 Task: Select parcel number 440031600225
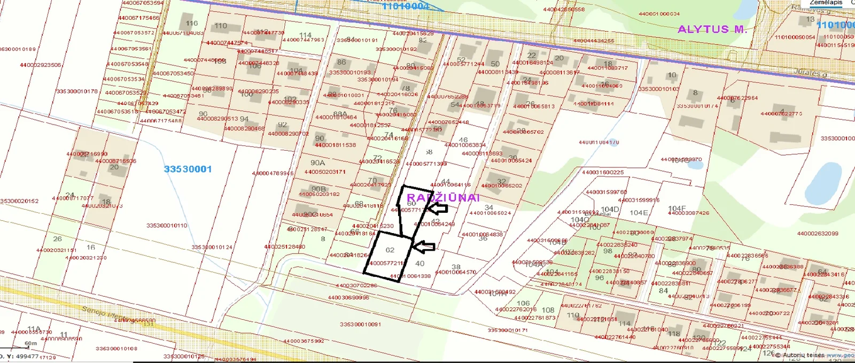603,173
